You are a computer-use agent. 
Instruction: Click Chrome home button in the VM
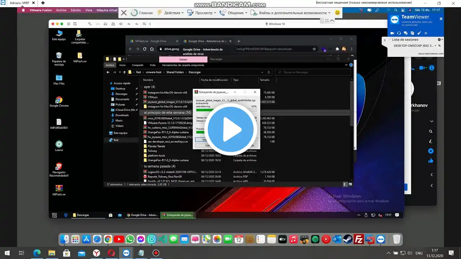(x=152, y=49)
